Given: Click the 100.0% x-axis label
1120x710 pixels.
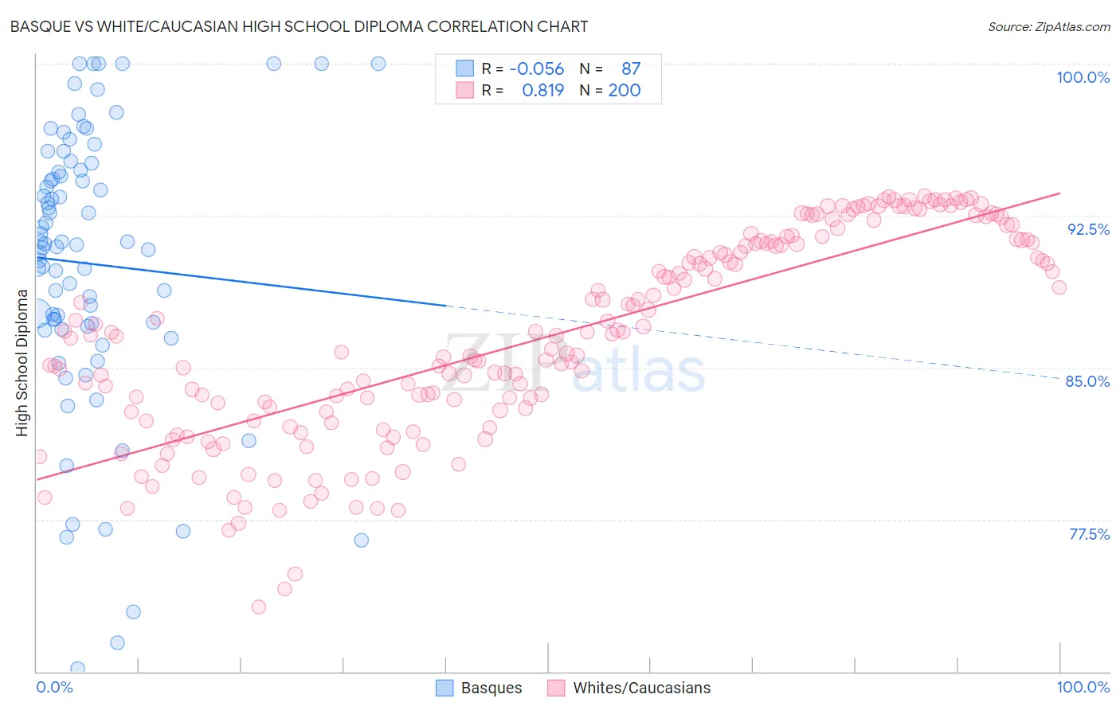Looking at the screenshot, I should tap(1083, 687).
